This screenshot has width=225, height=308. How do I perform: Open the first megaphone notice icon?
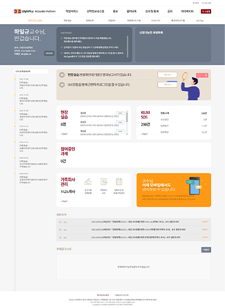point(62,75)
